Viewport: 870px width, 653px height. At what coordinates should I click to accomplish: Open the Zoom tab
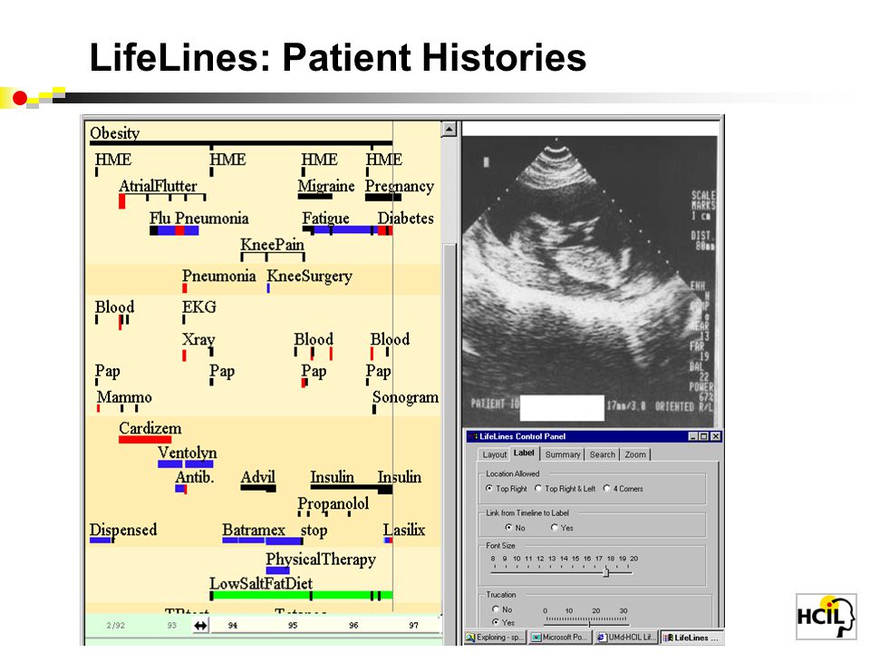click(x=634, y=454)
